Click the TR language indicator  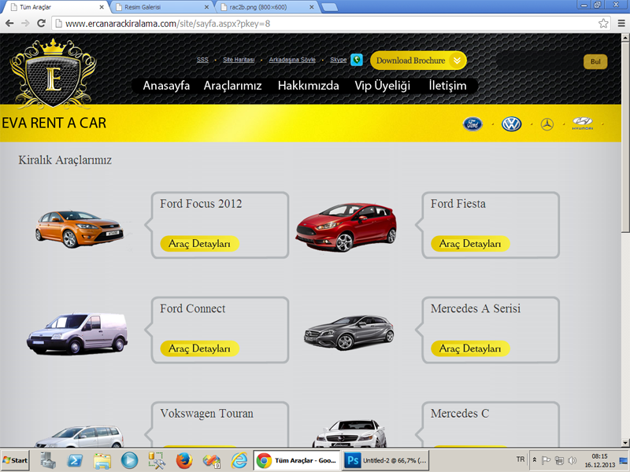521,459
